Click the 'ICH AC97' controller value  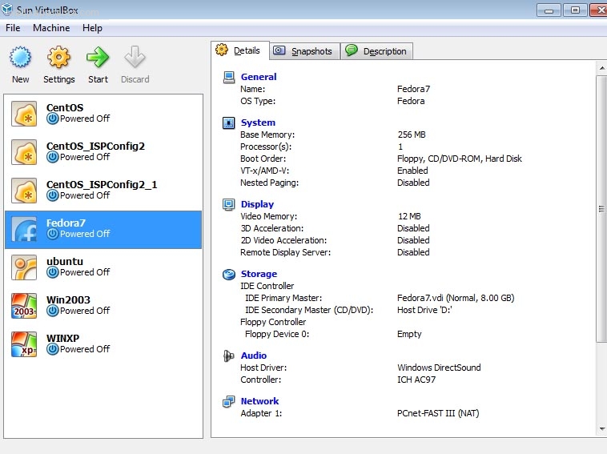[x=416, y=380]
